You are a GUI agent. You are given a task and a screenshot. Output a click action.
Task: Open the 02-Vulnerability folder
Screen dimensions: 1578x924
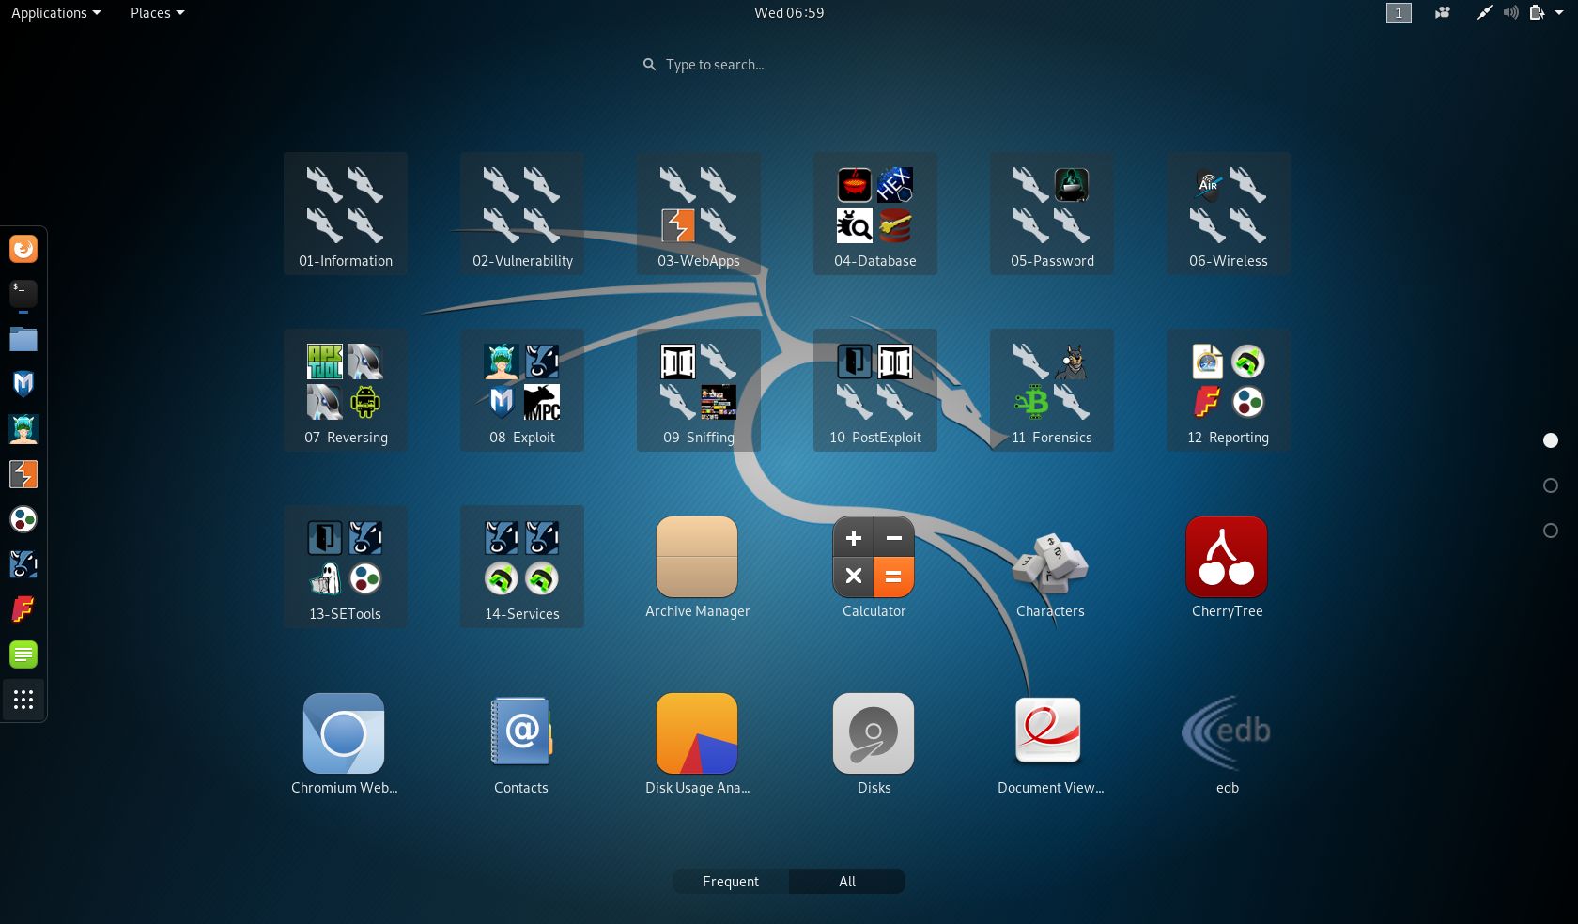(522, 214)
